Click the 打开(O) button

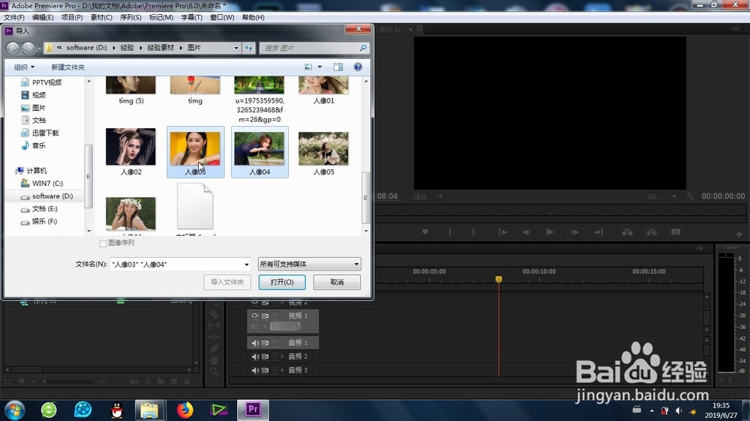click(282, 282)
